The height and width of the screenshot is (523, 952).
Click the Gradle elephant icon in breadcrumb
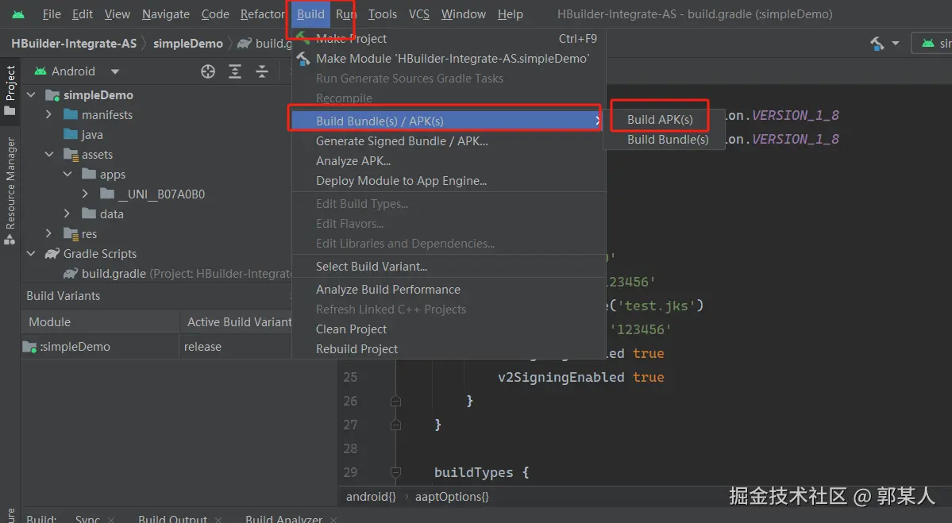[244, 43]
